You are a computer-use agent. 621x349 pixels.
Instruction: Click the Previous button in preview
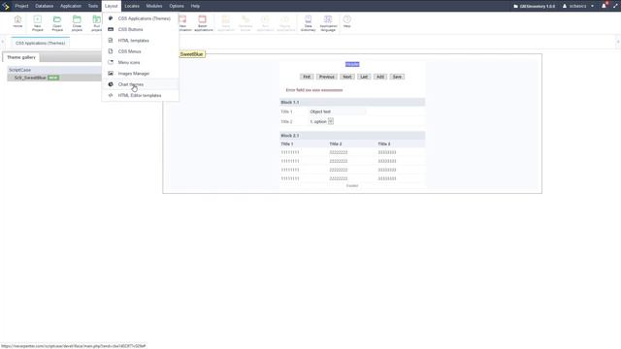[327, 77]
